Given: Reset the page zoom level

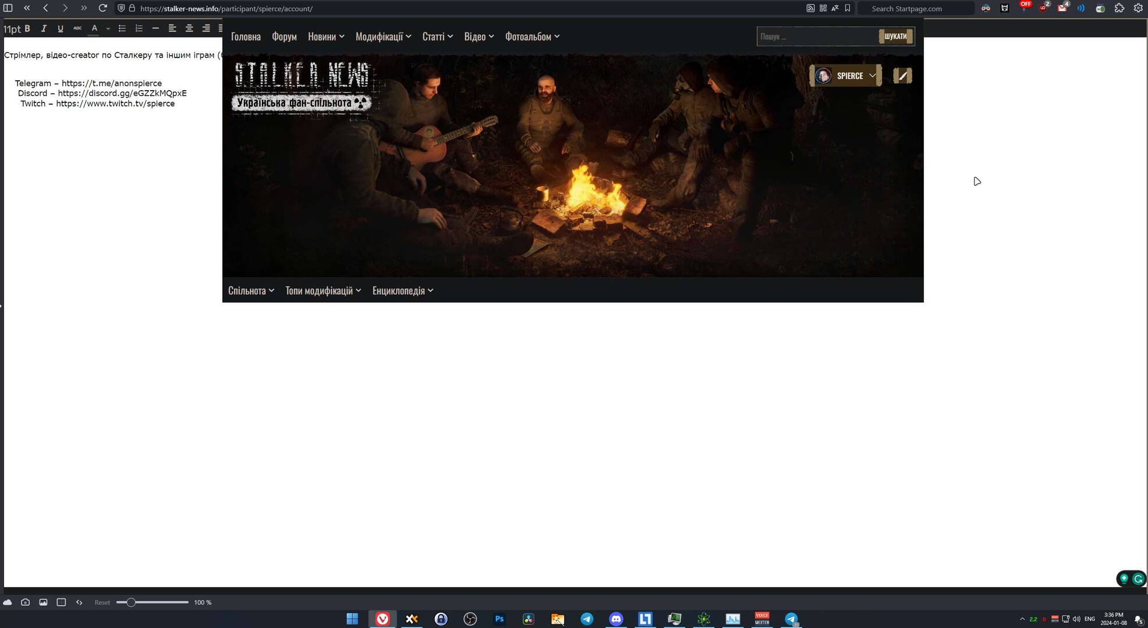Looking at the screenshot, I should [102, 602].
